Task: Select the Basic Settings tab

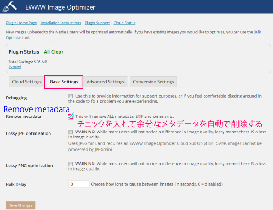Action: click(64, 82)
